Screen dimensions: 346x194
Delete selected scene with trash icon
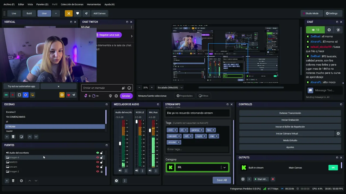tap(13, 137)
